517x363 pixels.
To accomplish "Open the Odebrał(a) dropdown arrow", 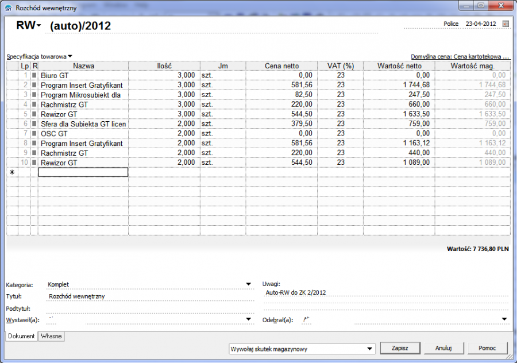I will pyautogui.click(x=504, y=319).
